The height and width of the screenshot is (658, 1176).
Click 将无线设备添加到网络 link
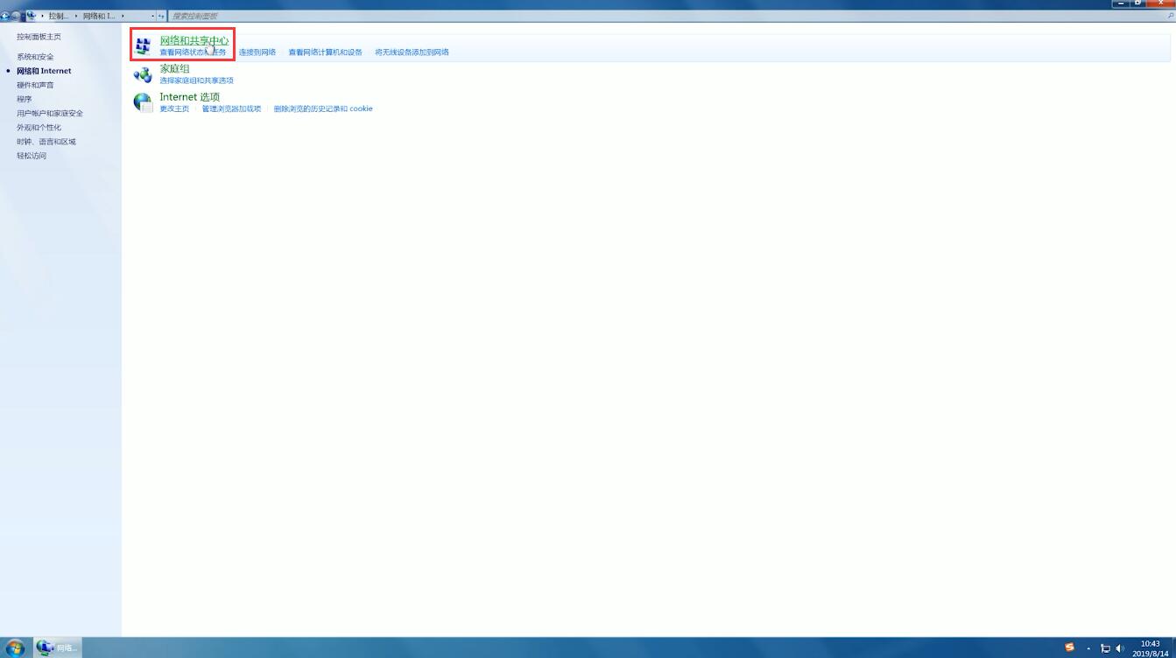point(412,52)
